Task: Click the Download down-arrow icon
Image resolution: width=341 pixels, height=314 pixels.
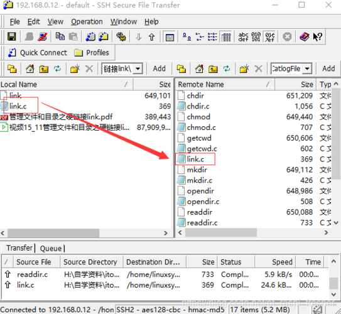Action: [x=139, y=37]
